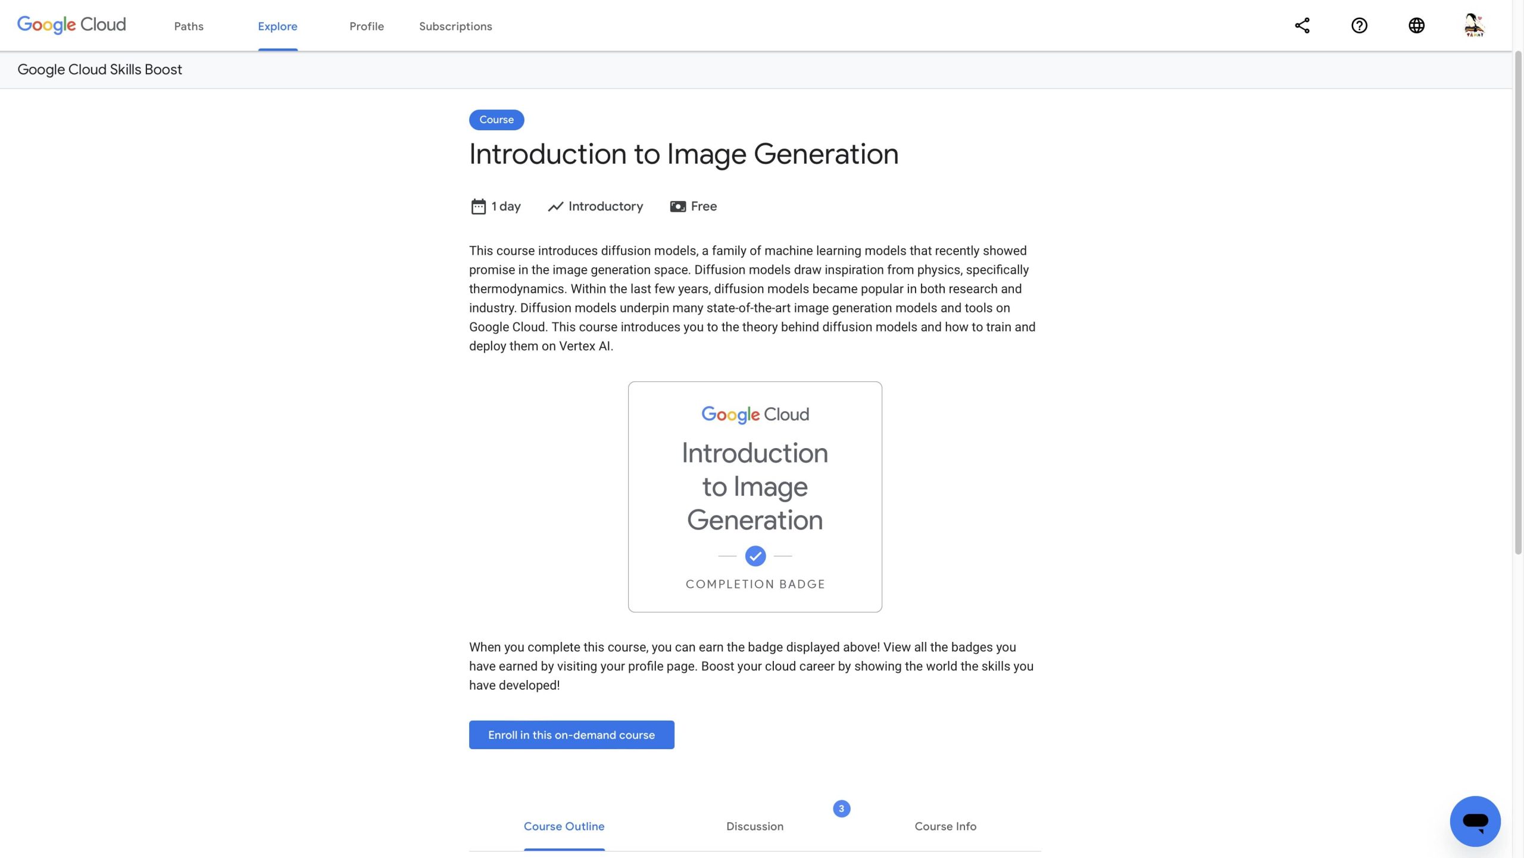Select the Explore navigation item
This screenshot has height=858, width=1524.
pyautogui.click(x=277, y=26)
